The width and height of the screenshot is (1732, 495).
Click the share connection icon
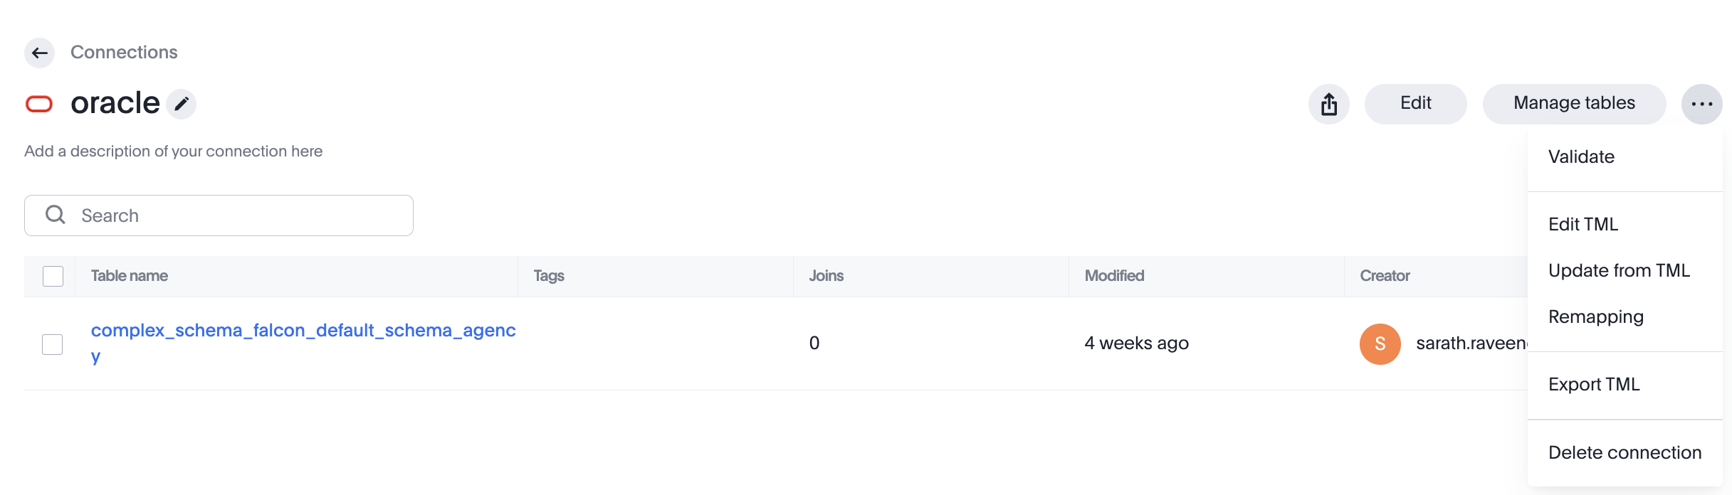click(x=1328, y=104)
